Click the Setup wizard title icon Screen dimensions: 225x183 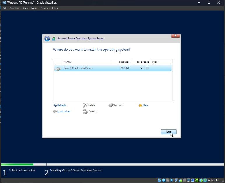(54, 39)
